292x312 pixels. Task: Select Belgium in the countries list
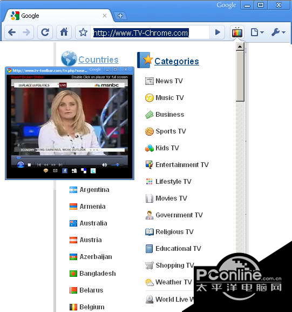[x=92, y=307]
